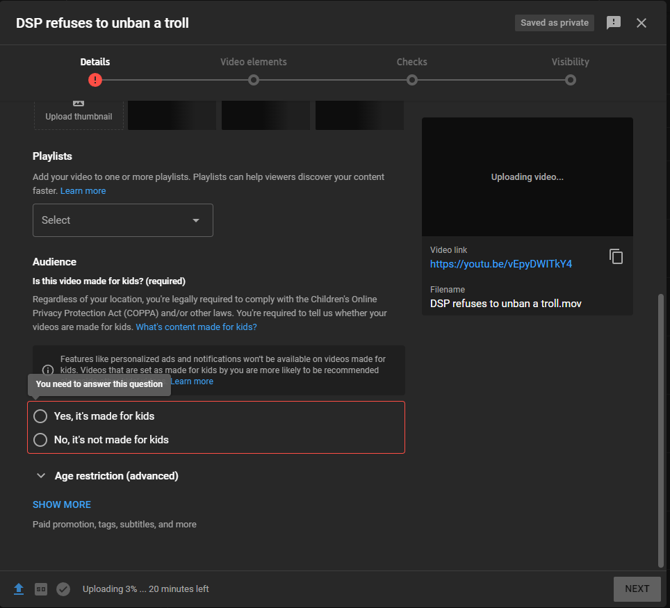The height and width of the screenshot is (608, 670).
Task: Expand Age restriction (advanced) section
Action: tap(41, 475)
